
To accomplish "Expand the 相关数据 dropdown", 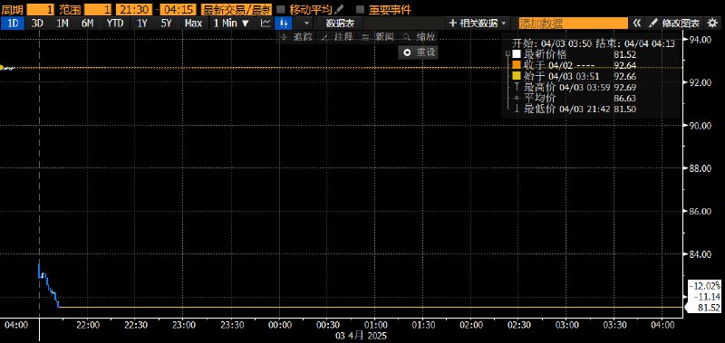I will pyautogui.click(x=478, y=24).
